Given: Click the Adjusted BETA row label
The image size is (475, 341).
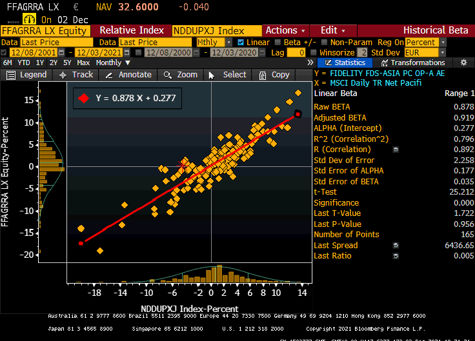Looking at the screenshot, I should tap(340, 118).
